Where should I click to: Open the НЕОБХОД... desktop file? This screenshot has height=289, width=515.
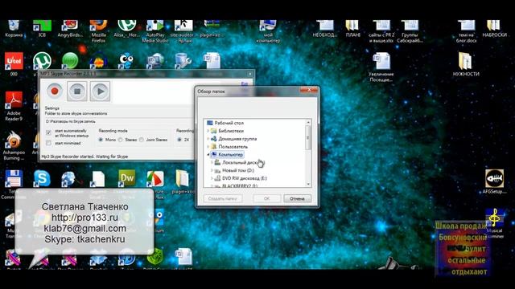pyautogui.click(x=325, y=29)
